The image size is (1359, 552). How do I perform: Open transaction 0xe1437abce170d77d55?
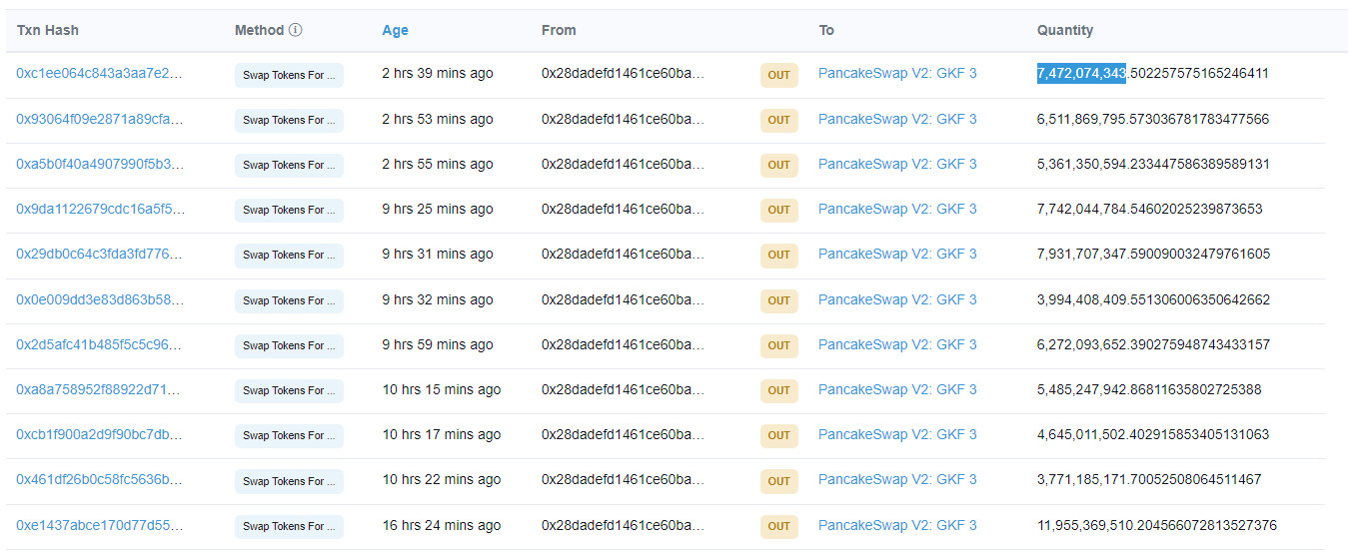coord(99,526)
